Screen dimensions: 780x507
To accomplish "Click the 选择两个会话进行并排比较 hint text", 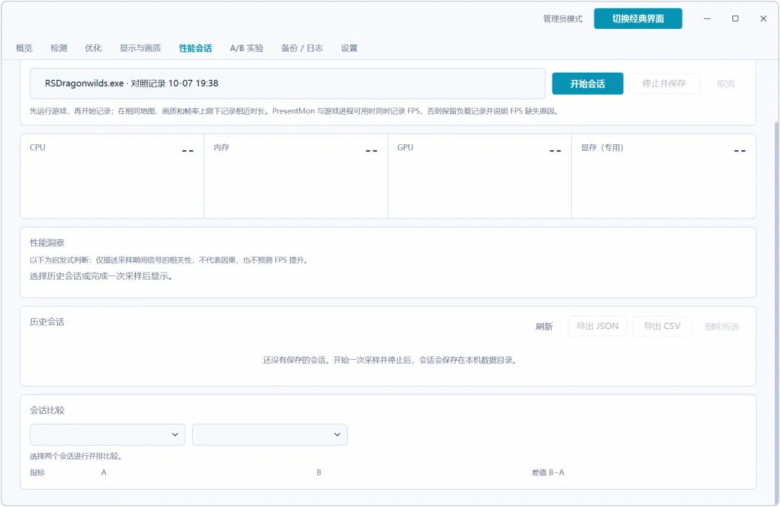I will (76, 456).
